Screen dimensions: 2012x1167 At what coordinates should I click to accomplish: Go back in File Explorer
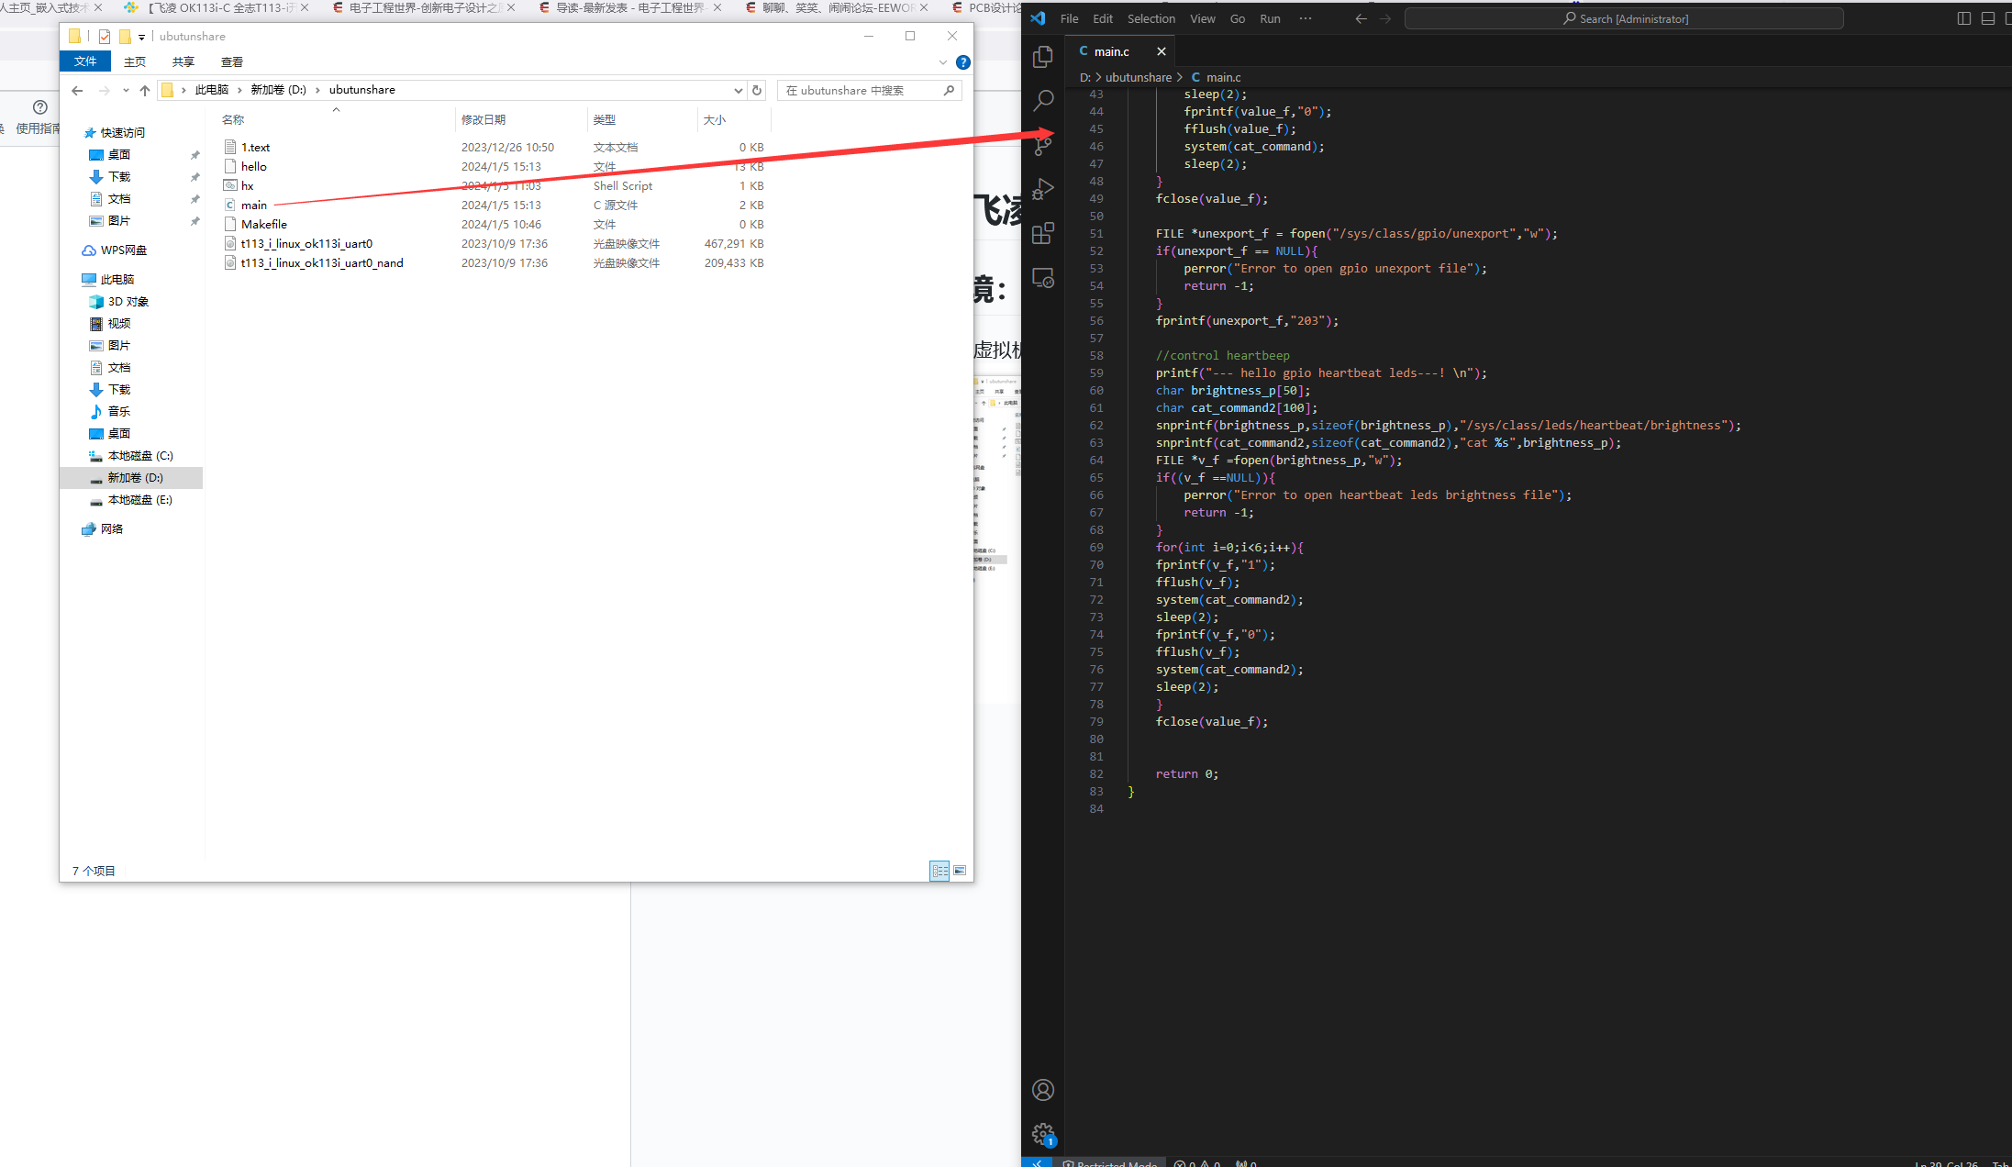click(77, 90)
